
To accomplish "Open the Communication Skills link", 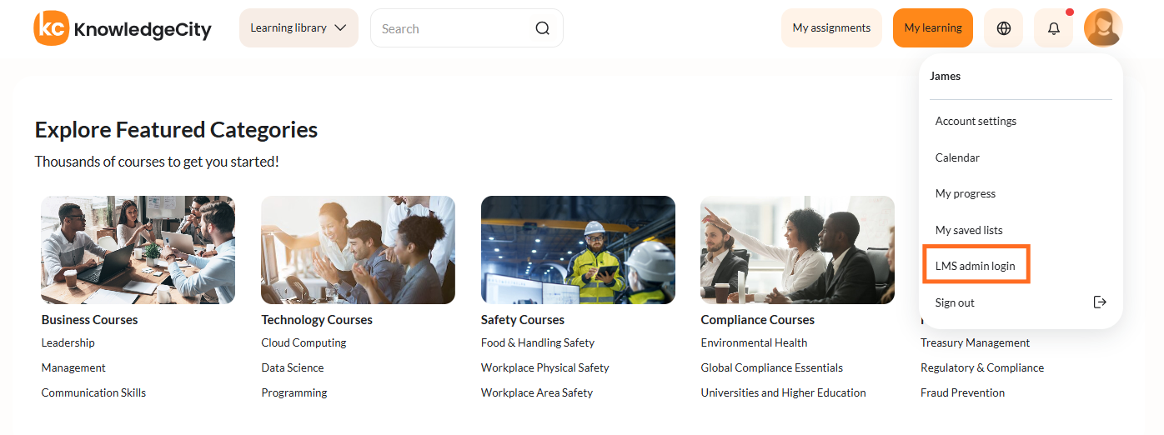I will tap(93, 392).
